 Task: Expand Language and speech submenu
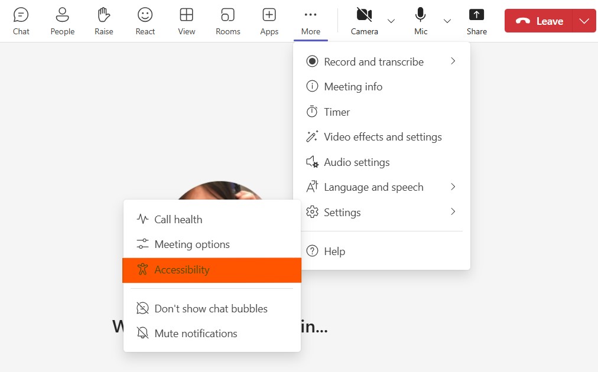373,187
